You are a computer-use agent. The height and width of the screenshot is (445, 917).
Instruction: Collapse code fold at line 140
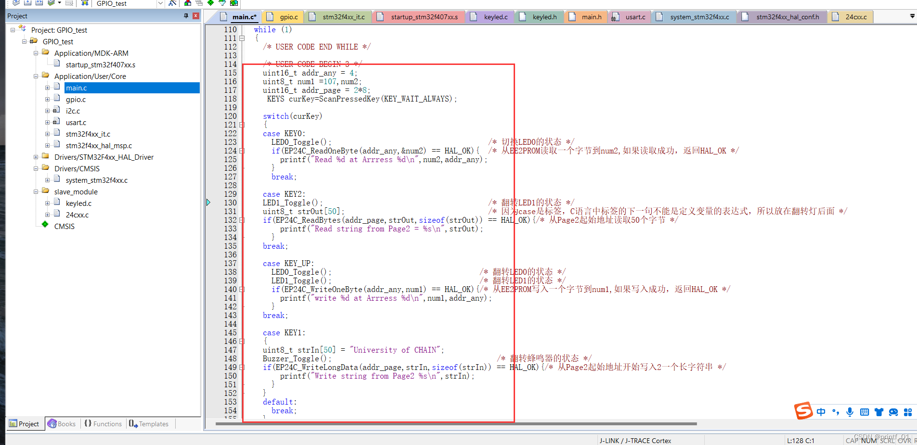(x=242, y=289)
